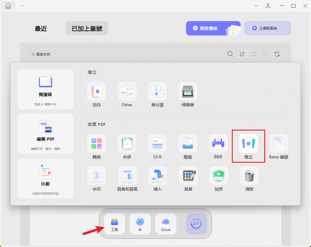
Task: Click the purple sync button in bottom bar
Action: (197, 224)
